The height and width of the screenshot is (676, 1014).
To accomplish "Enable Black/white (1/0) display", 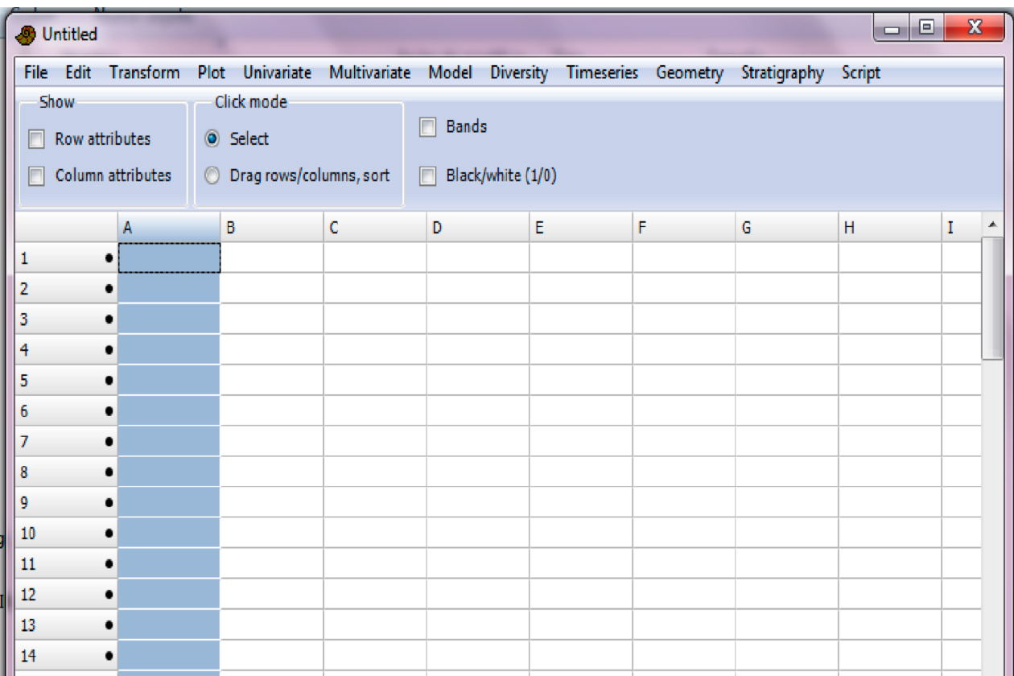I will [429, 176].
